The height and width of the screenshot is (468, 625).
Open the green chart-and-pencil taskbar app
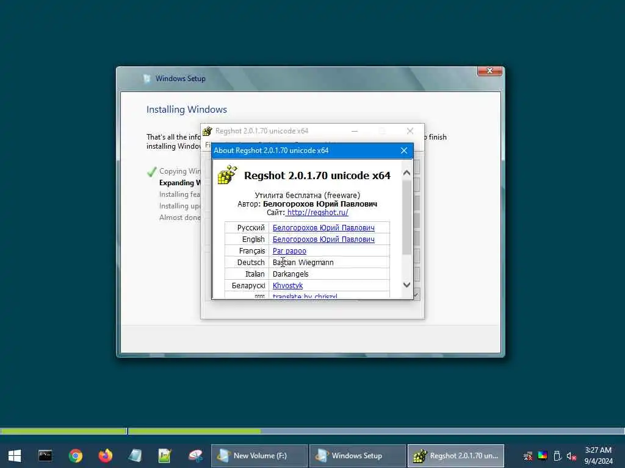(x=165, y=456)
